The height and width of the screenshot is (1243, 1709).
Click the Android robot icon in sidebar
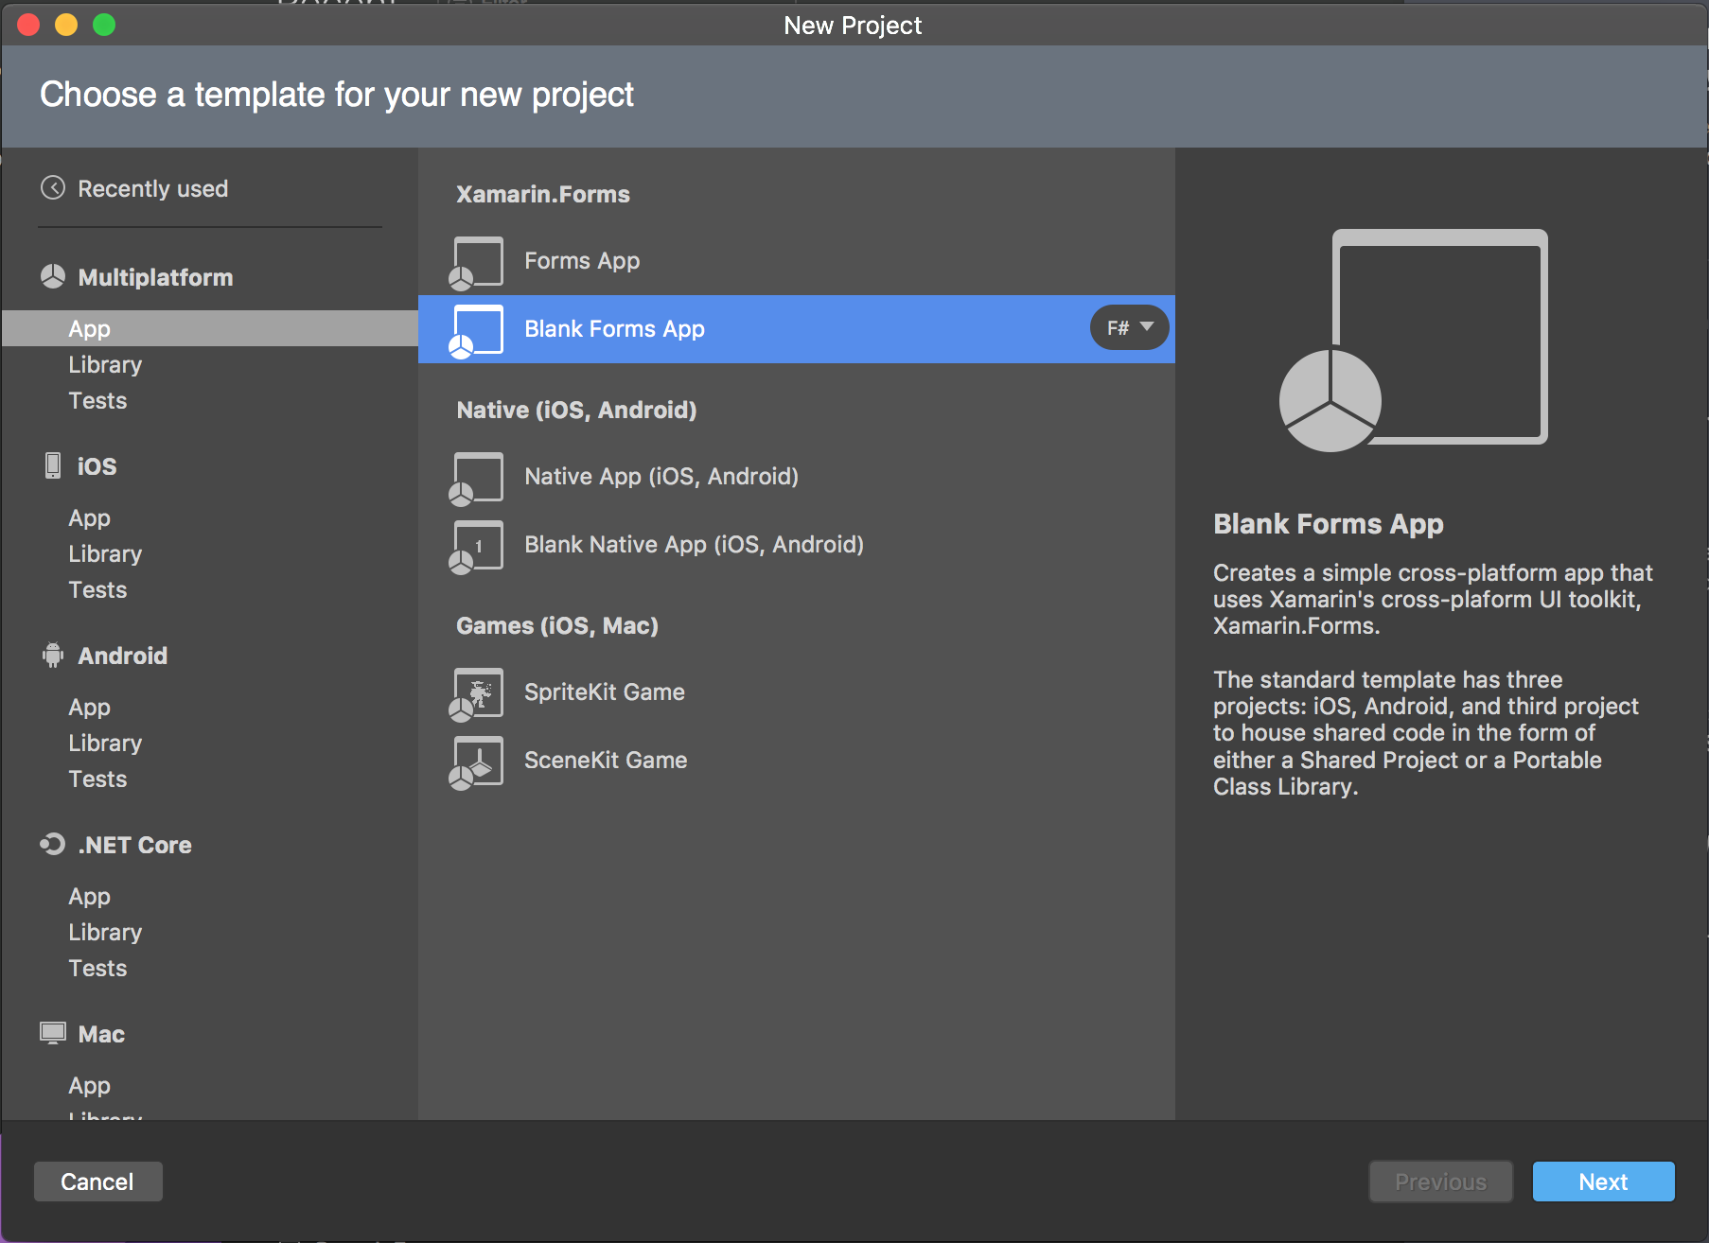(x=53, y=655)
